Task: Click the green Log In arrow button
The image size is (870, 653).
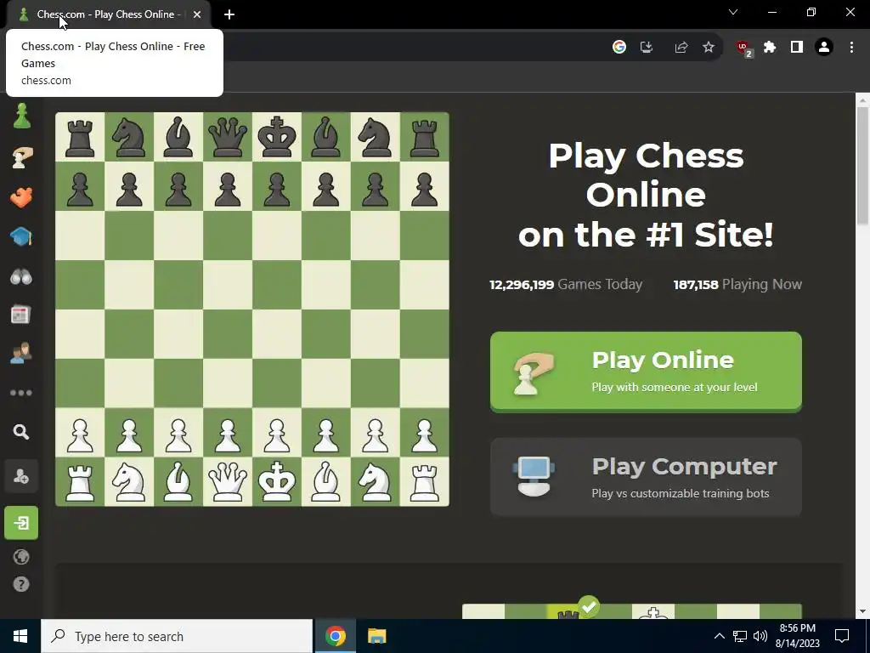Action: click(x=21, y=523)
